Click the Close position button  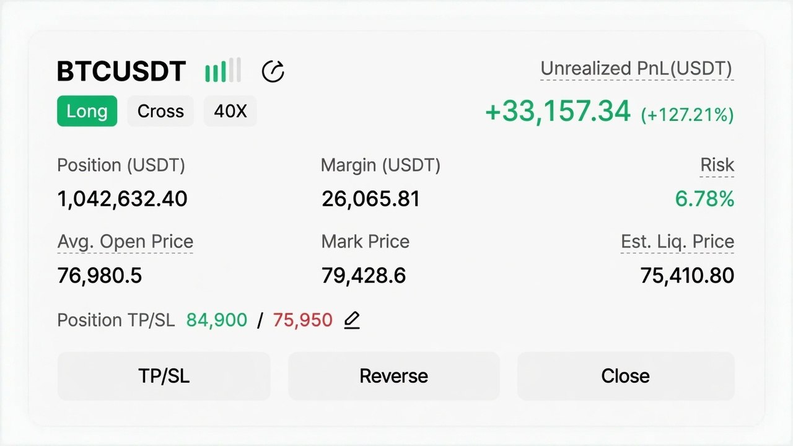point(626,376)
